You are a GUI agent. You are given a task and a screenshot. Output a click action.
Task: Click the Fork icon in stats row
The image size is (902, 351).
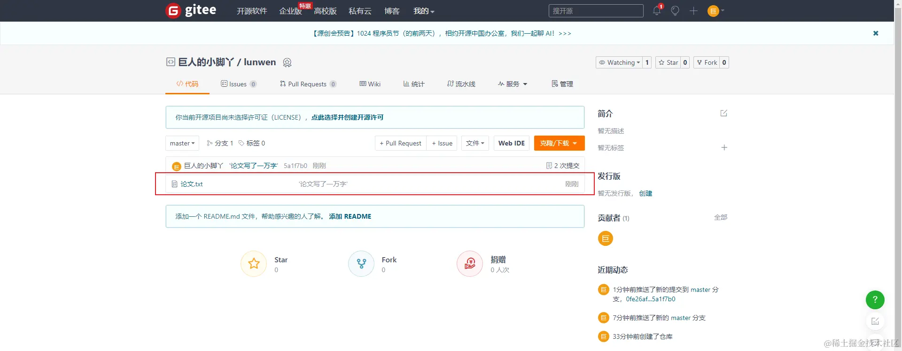click(361, 264)
